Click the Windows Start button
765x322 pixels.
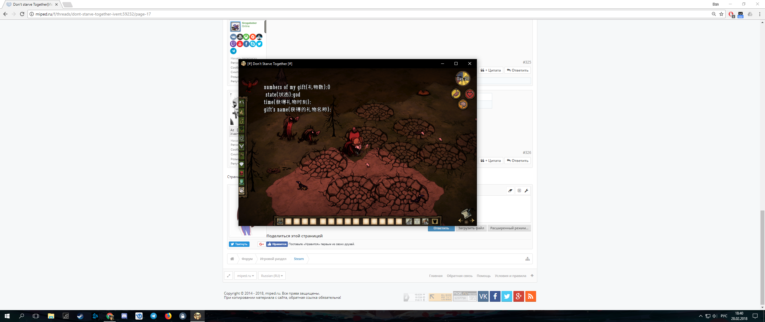point(7,316)
